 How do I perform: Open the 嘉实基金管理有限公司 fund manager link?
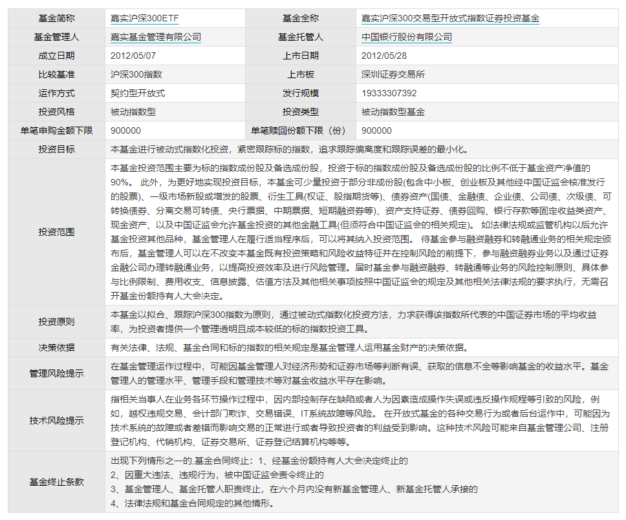[x=156, y=37]
